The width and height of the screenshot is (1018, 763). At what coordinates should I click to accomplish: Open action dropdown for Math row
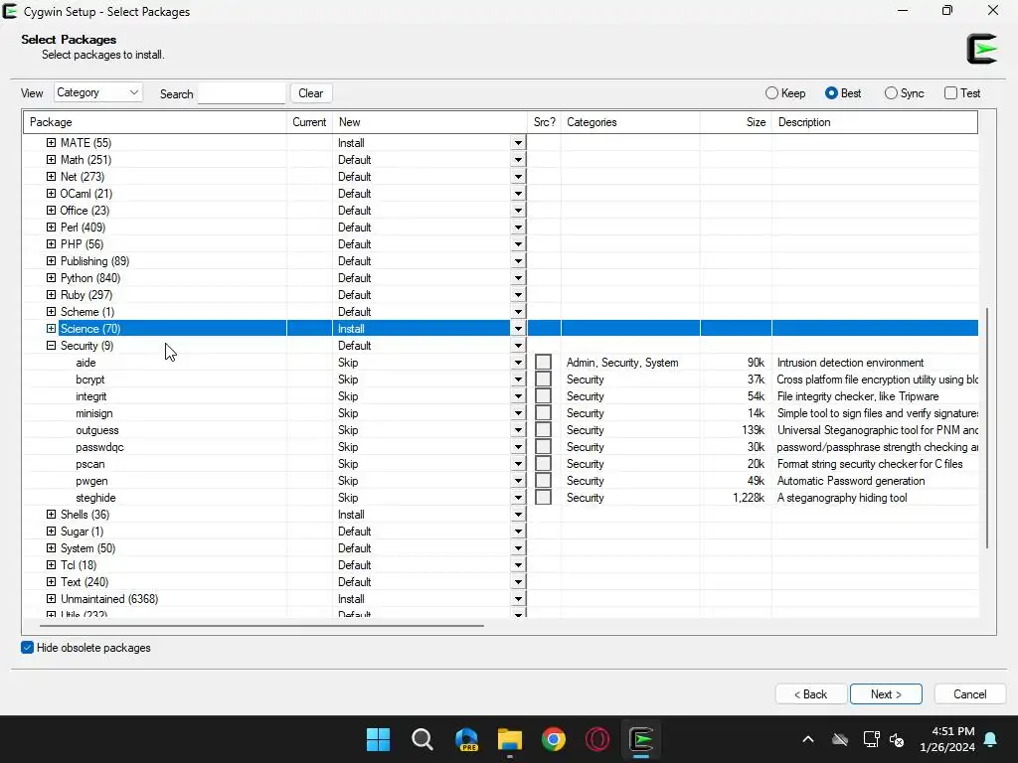click(x=518, y=160)
